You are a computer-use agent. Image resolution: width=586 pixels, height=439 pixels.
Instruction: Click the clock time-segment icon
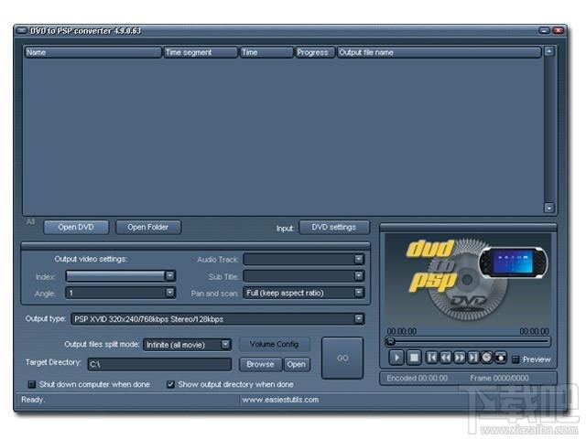coord(486,358)
